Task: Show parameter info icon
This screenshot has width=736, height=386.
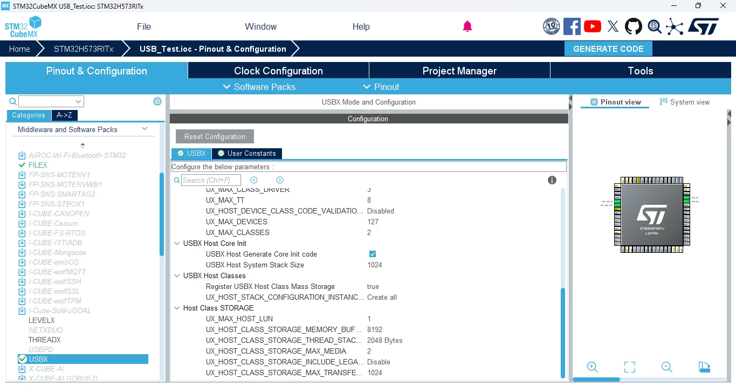Action: [552, 180]
